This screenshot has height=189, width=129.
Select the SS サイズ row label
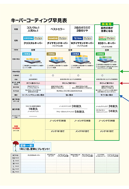16,158
